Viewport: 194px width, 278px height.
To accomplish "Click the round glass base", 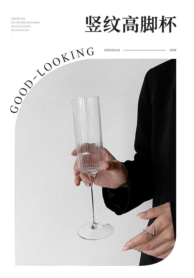I will point(96,231).
